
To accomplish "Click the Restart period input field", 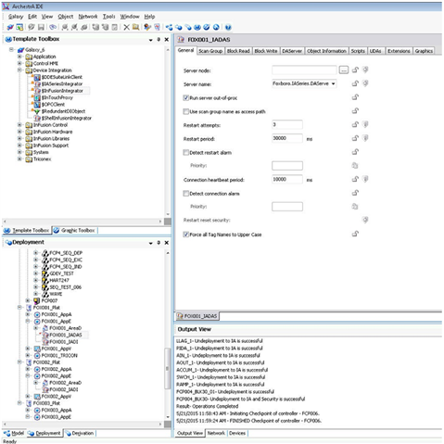I will coord(287,138).
